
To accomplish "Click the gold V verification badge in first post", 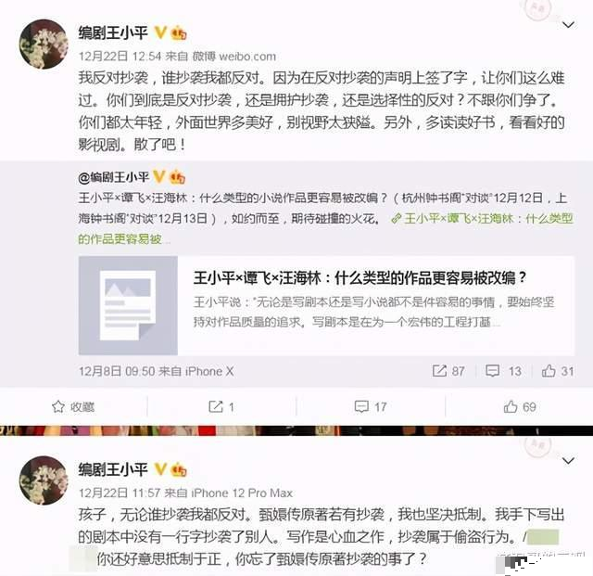I will pos(160,32).
